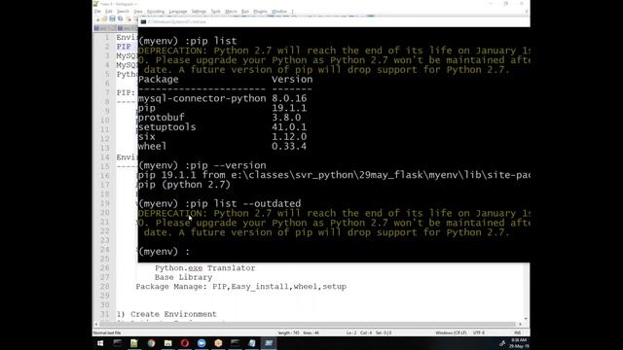Click the 'wheel' package row in terminal

point(223,146)
